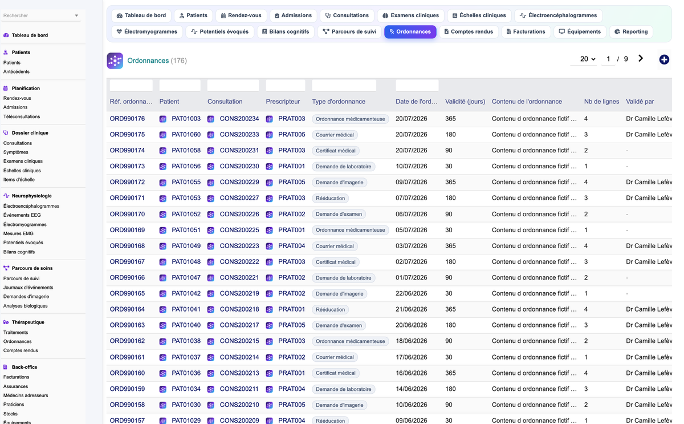Click the Date de l'ordonnance filter field
The height and width of the screenshot is (424, 684).
pos(417,86)
